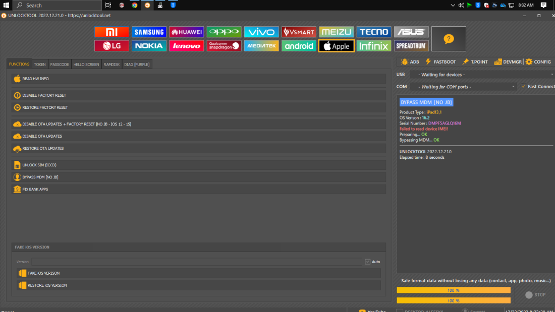555x312 pixels.
Task: Select the Infinix brand icon
Action: click(x=374, y=46)
